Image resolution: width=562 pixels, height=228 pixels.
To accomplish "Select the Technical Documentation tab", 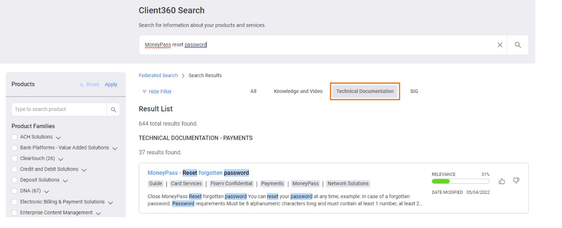I will pyautogui.click(x=365, y=91).
